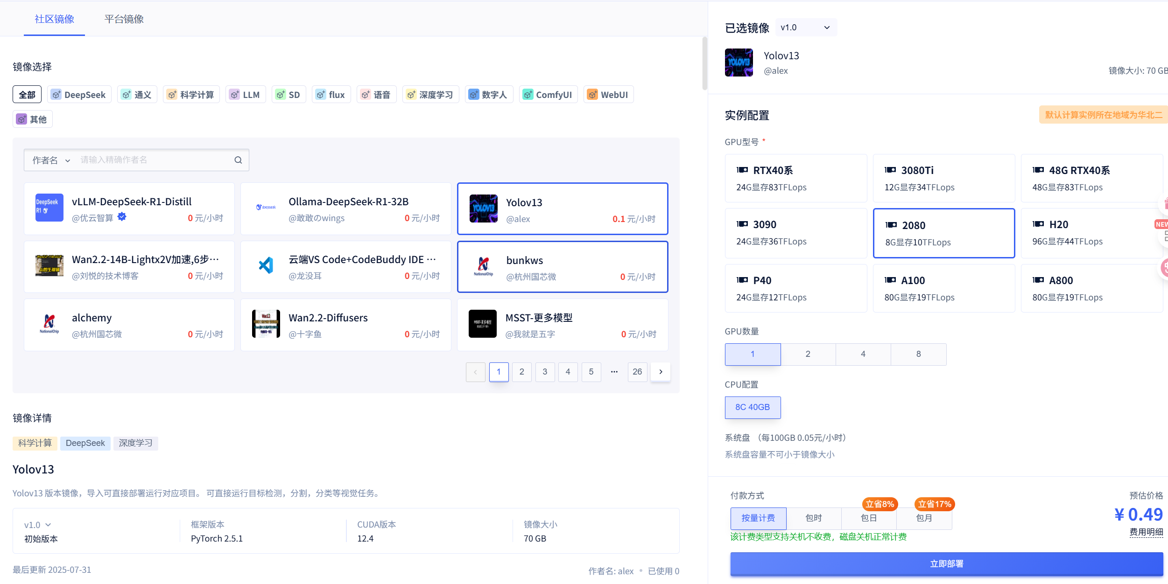Click the GPU card icon on 3090

[742, 224]
